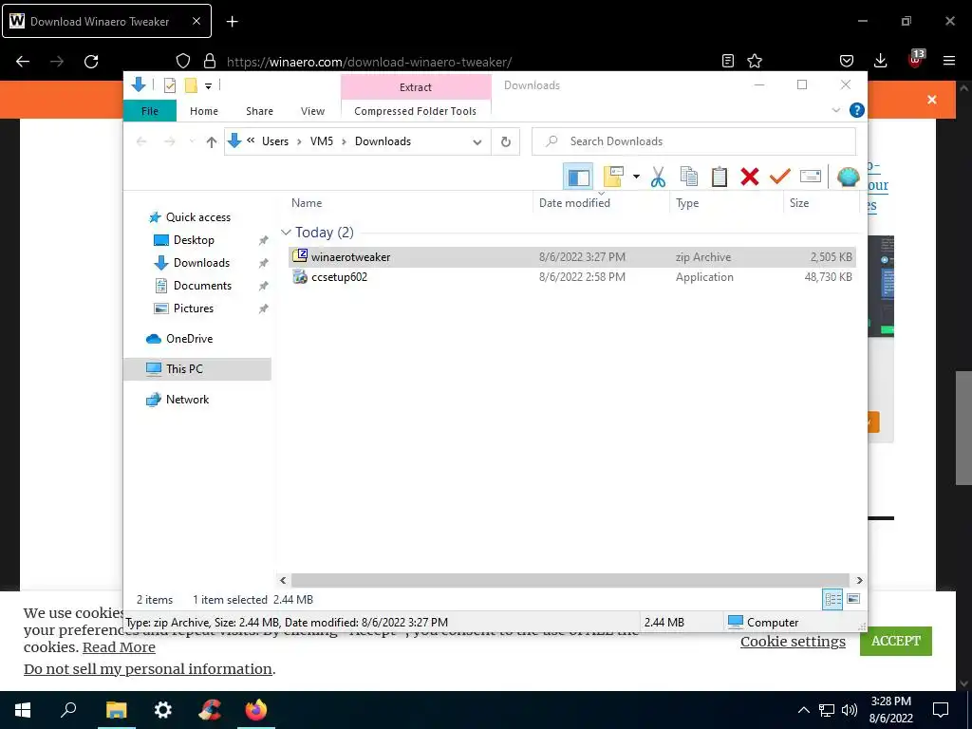This screenshot has height=729, width=972.
Task: Click the email envelope icon in toolbar
Action: click(x=811, y=177)
